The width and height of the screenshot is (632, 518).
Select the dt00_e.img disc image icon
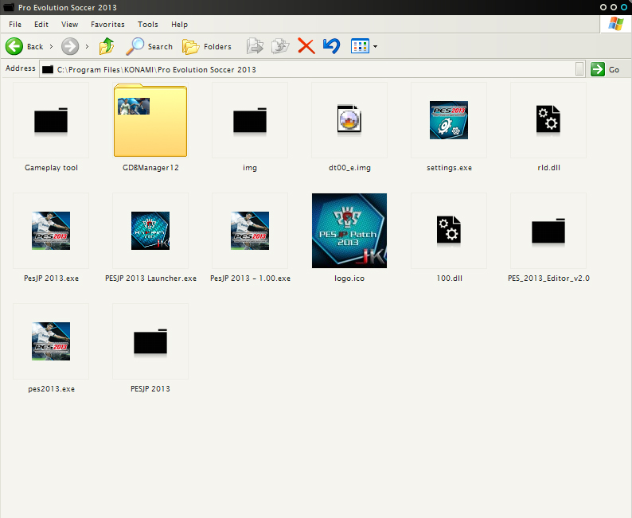tap(349, 119)
